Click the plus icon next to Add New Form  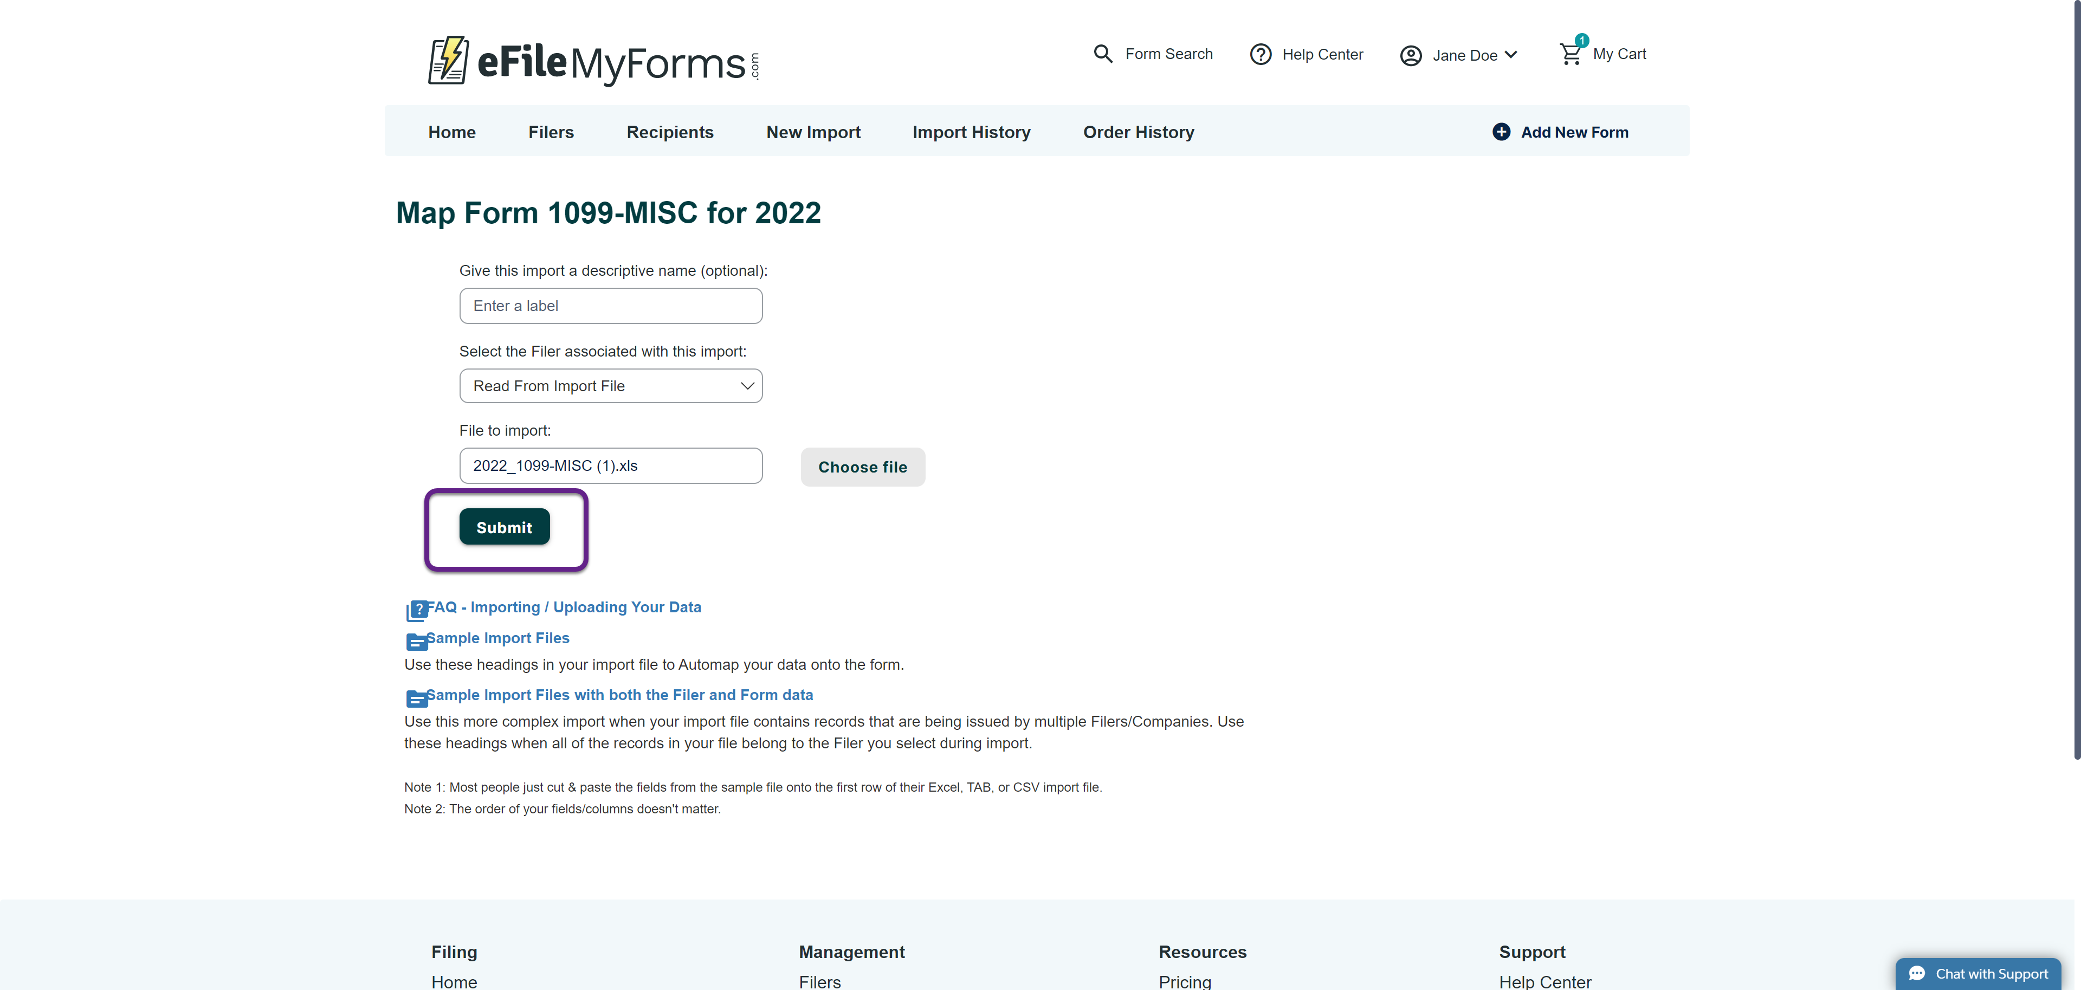[1502, 131]
